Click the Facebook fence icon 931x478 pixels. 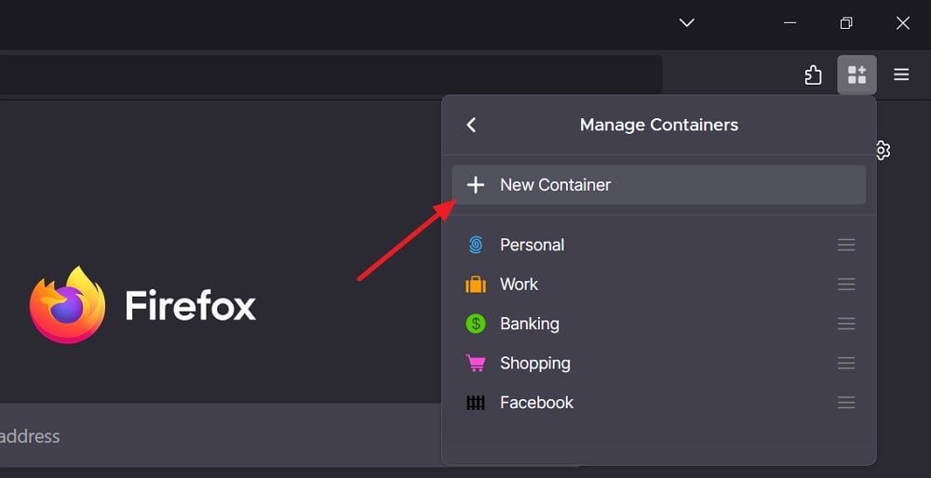pos(476,403)
